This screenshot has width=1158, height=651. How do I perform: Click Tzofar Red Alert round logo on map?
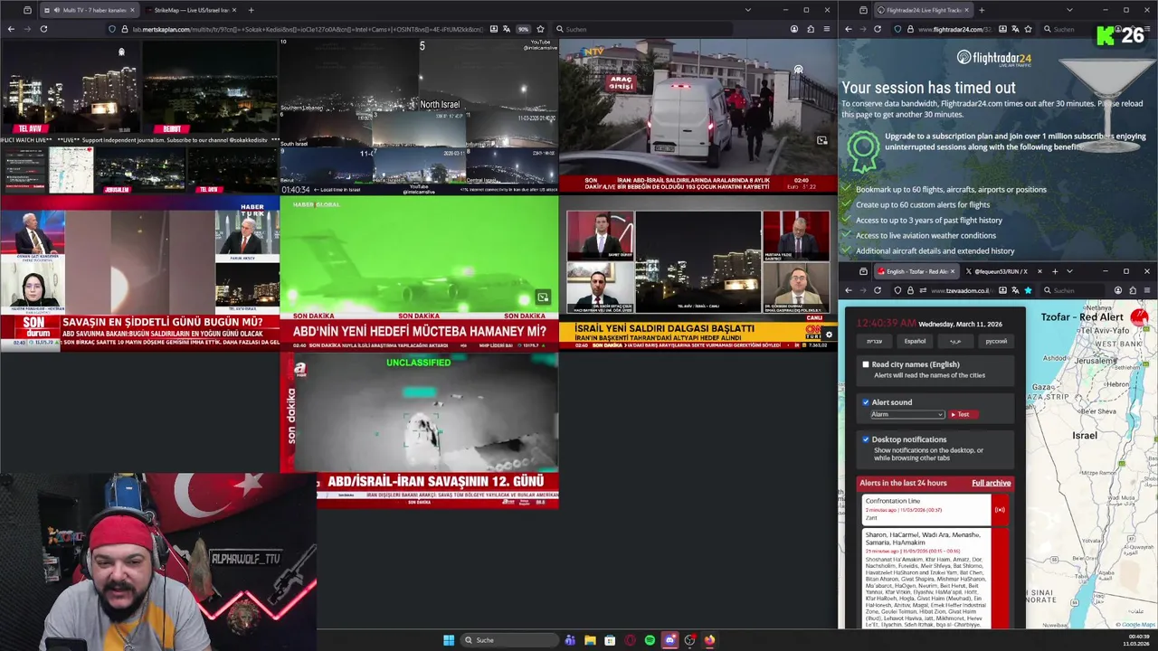pos(1139,317)
